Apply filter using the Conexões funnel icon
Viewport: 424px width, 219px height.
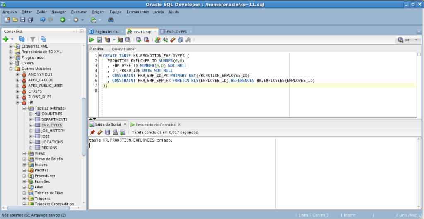tap(32, 39)
